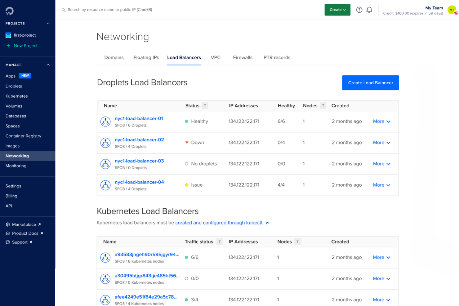This screenshot has width=459, height=306.
Task: Open the notifications bell icon
Action: click(369, 10)
